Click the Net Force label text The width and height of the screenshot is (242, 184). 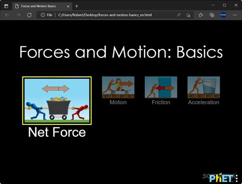coord(57,132)
